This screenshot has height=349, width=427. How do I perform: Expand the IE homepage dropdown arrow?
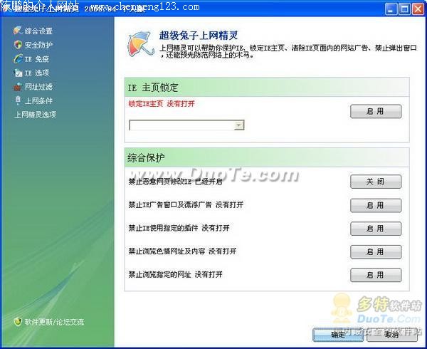(x=239, y=125)
